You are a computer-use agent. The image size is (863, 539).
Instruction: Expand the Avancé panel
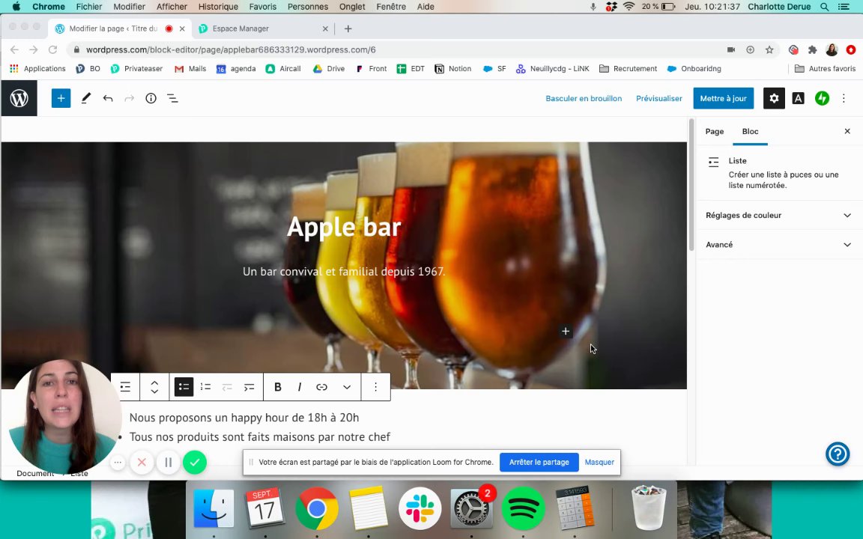click(778, 245)
